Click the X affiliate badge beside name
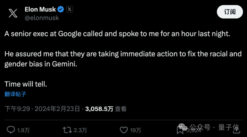Screen dimensions: 247x137 coord(69,9)
